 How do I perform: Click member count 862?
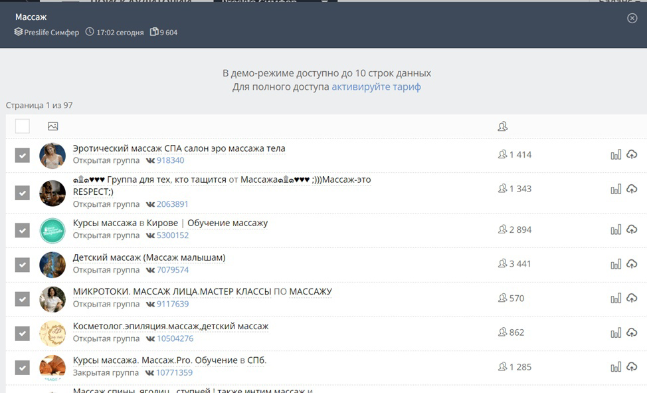[x=517, y=332]
